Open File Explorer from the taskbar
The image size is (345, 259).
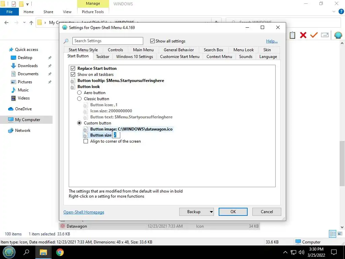(x=43, y=252)
